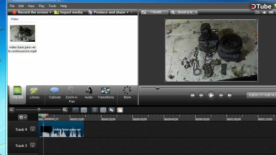This screenshot has width=276, height=155.
Task: Click Import media button
Action: 68,12
